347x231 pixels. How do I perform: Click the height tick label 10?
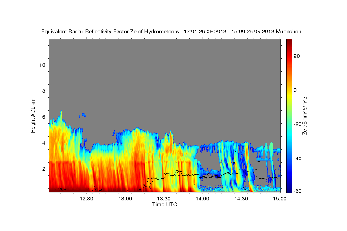coord(42,65)
